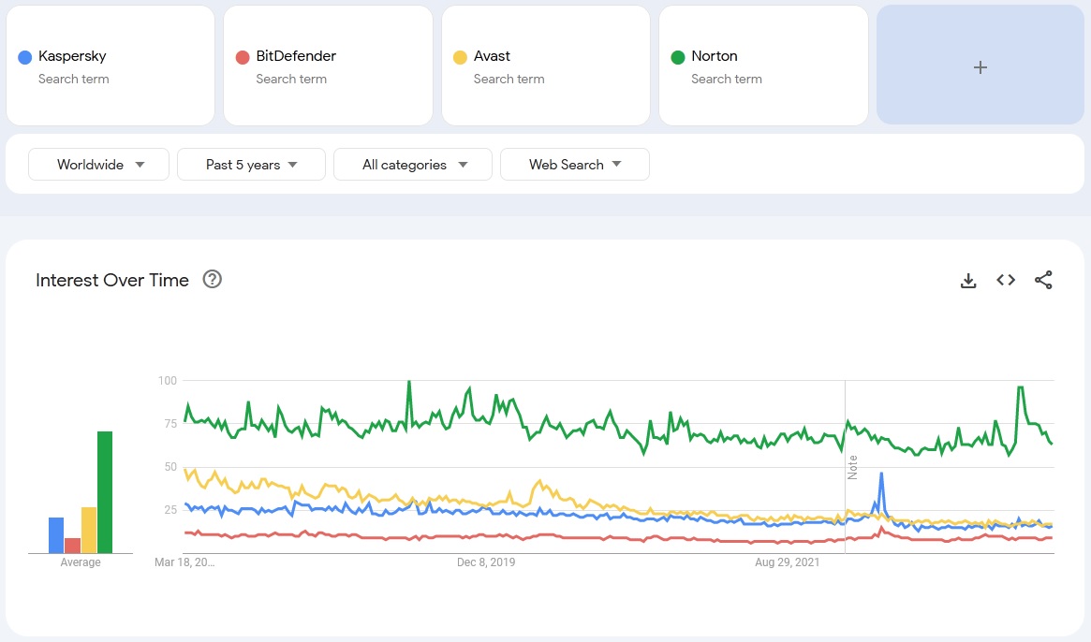Click the green Norton average bar

point(104,492)
